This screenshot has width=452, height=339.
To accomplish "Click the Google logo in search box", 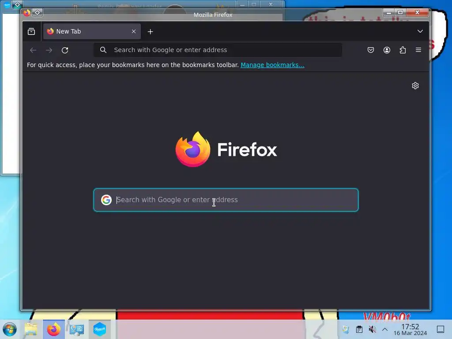I will click(x=106, y=200).
